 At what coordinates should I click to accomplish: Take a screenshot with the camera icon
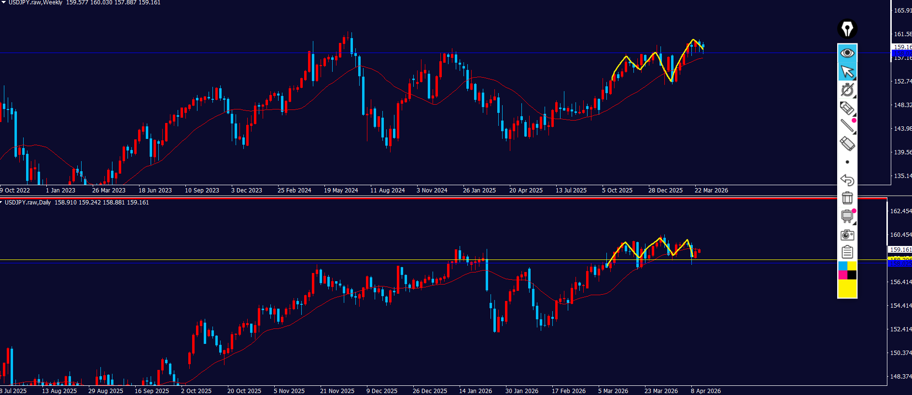point(847,235)
